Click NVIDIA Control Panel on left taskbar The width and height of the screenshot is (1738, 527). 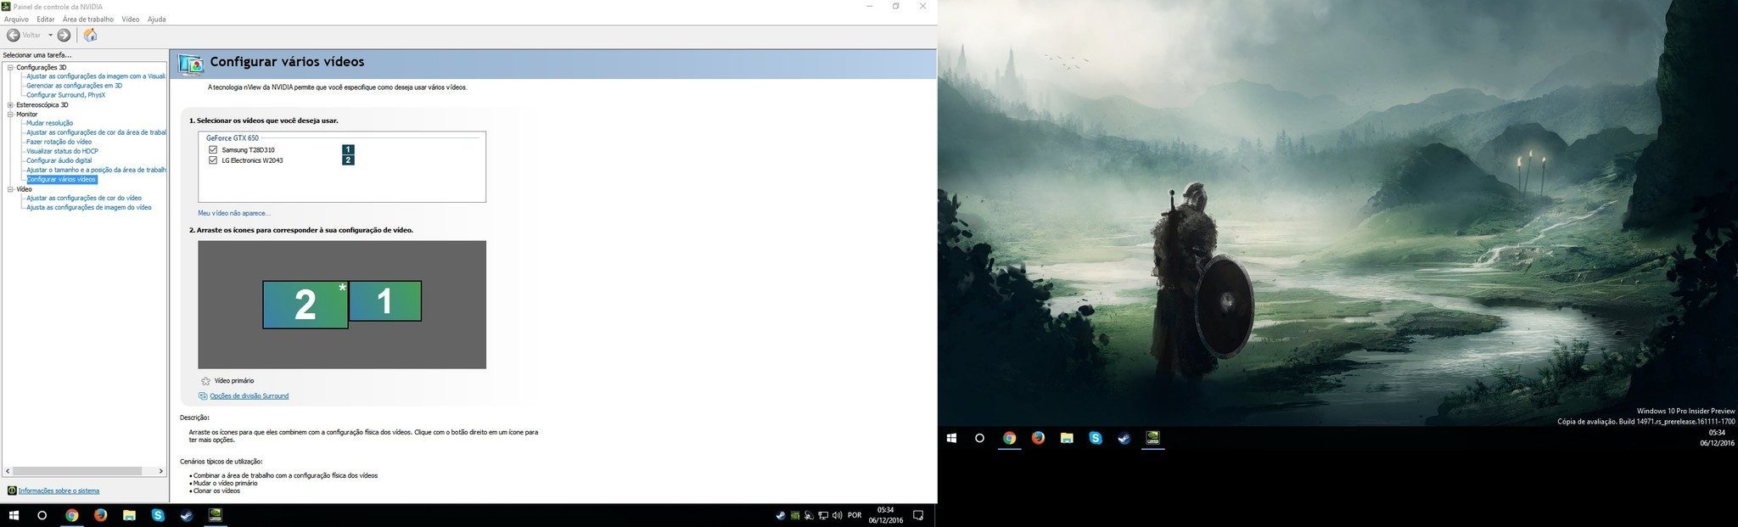point(216,515)
